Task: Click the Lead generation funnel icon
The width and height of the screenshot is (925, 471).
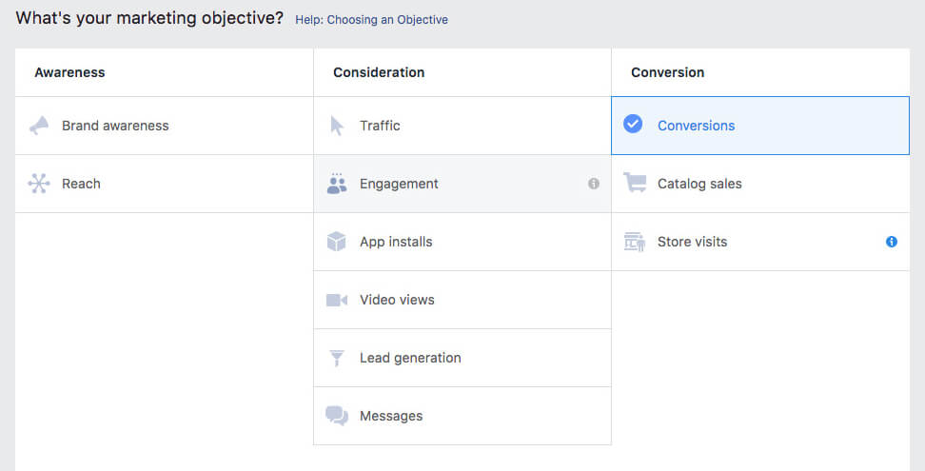Action: coord(337,358)
